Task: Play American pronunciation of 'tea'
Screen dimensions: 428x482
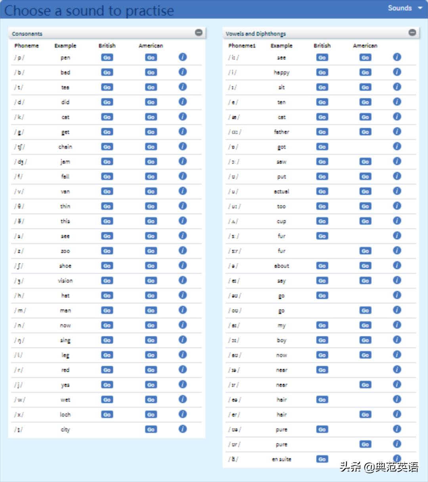Action: 151,87
